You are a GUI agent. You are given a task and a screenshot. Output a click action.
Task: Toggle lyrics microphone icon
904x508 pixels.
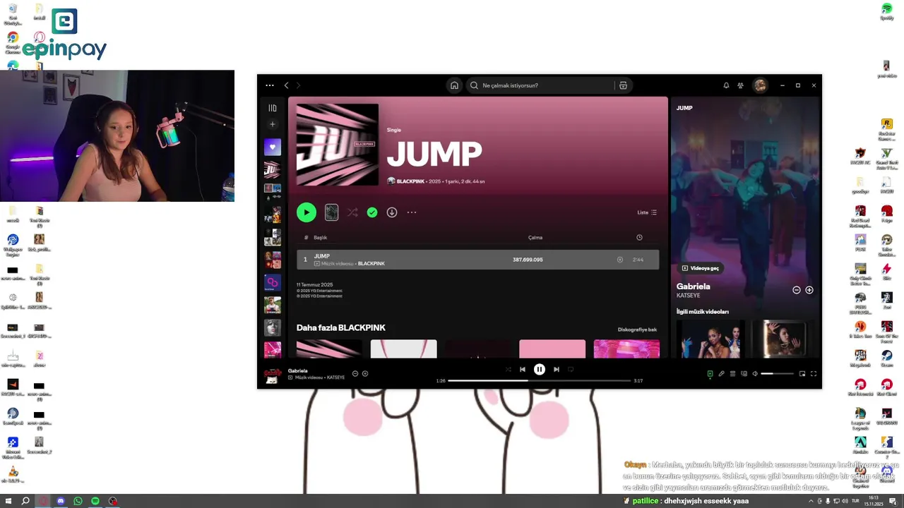(722, 374)
